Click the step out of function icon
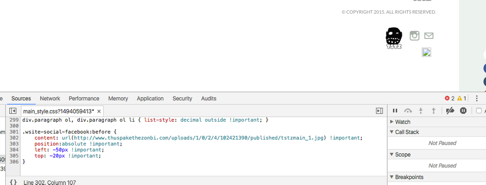The height and width of the screenshot is (185, 486). [434, 111]
